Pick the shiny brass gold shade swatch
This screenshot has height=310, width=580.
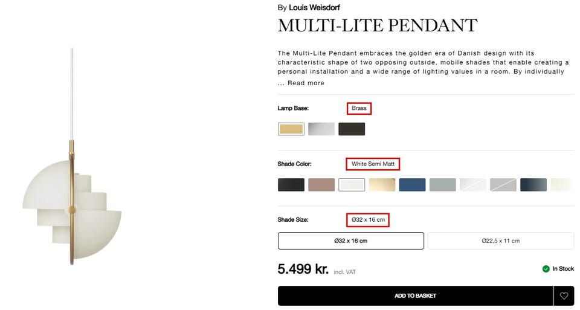[382, 185]
